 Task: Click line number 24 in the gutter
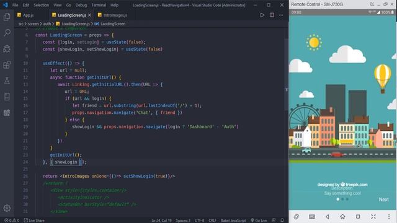[x=25, y=162]
